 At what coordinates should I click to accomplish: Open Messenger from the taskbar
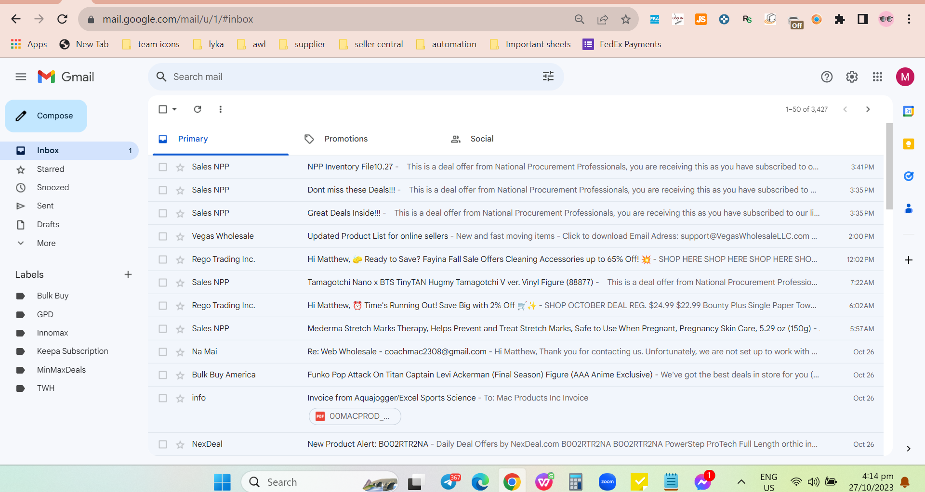click(x=703, y=482)
